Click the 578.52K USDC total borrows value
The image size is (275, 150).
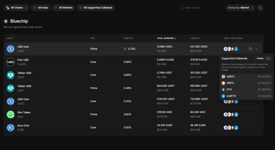166,99
